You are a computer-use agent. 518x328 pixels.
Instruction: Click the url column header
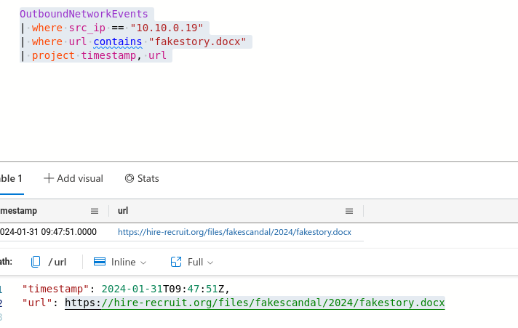tap(123, 211)
